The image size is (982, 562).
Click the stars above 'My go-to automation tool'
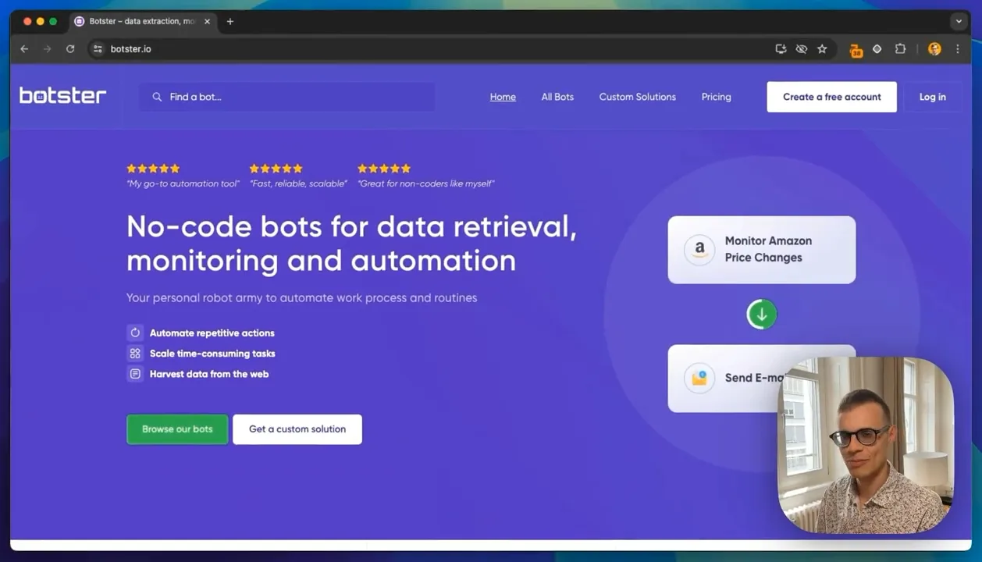pyautogui.click(x=153, y=169)
